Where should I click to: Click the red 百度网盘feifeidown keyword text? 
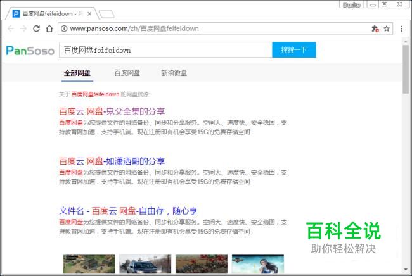click(95, 94)
